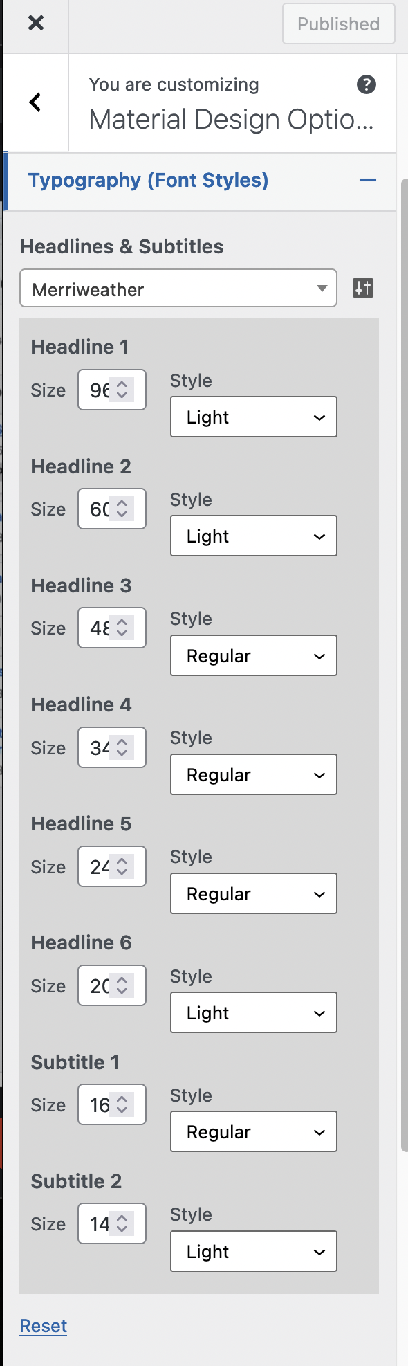Open the Subtitle 1 Style dropdown
This screenshot has height=1366, width=408.
pyautogui.click(x=253, y=1131)
